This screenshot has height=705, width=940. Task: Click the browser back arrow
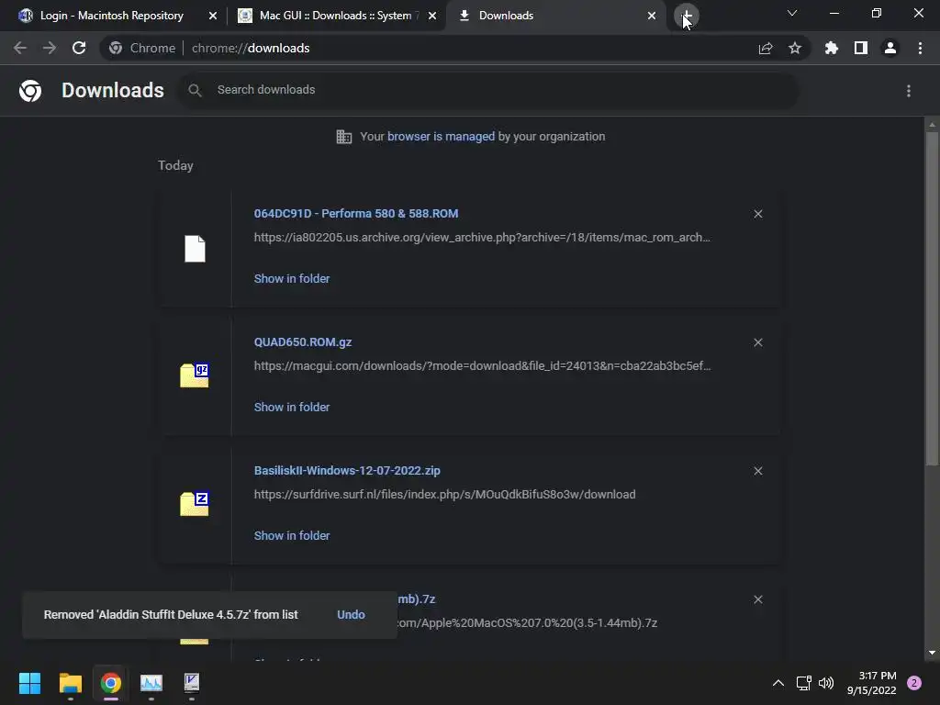click(x=20, y=48)
